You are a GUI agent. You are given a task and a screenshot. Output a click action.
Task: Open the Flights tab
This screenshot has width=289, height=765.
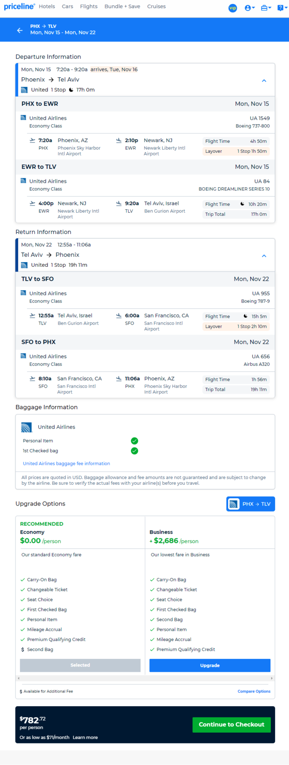click(89, 6)
